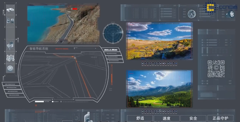Click the circular radar scope icon
Screen dimensions: 240x122
113,33
